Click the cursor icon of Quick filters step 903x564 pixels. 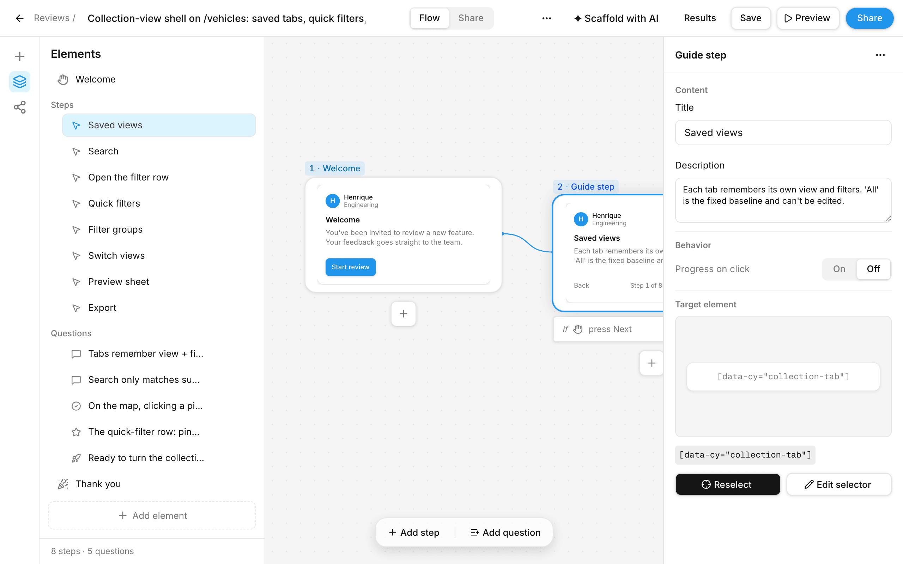(x=76, y=204)
